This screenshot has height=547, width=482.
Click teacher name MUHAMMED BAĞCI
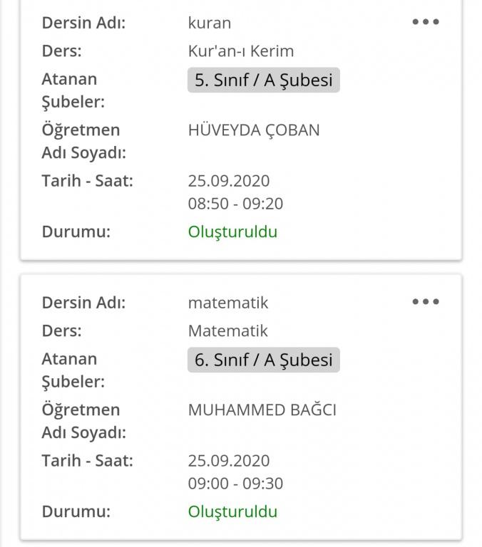coord(262,410)
